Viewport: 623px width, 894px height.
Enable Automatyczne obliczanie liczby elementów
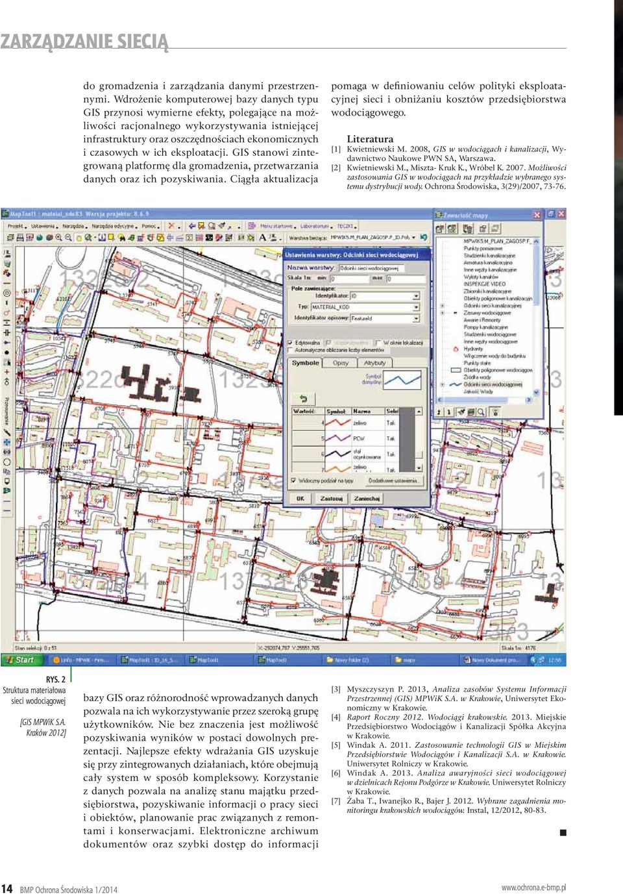[290, 350]
